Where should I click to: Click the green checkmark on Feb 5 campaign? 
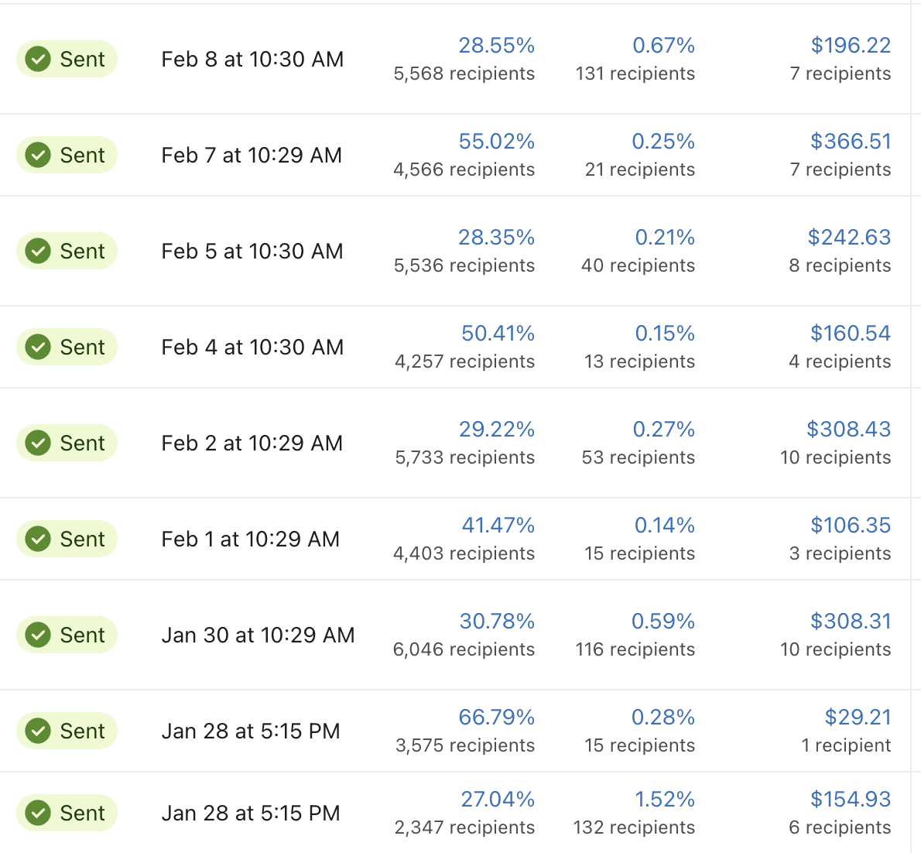point(37,251)
